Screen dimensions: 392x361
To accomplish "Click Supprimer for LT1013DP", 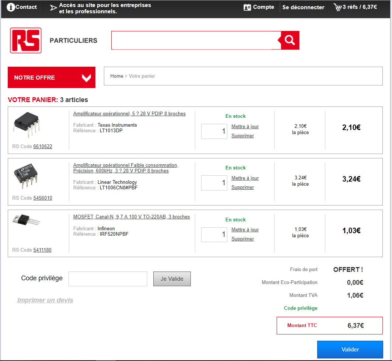I will (x=242, y=136).
